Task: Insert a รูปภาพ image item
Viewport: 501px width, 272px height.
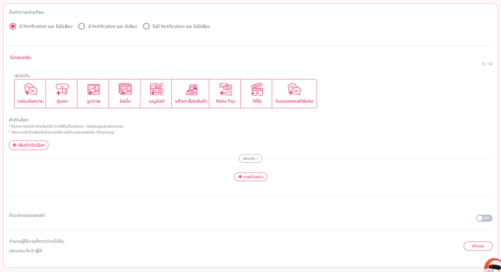Action: point(93,93)
